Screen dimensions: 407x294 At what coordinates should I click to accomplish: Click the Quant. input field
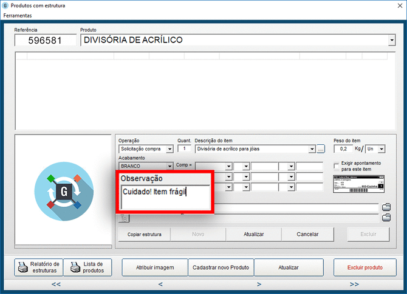tap(184, 149)
